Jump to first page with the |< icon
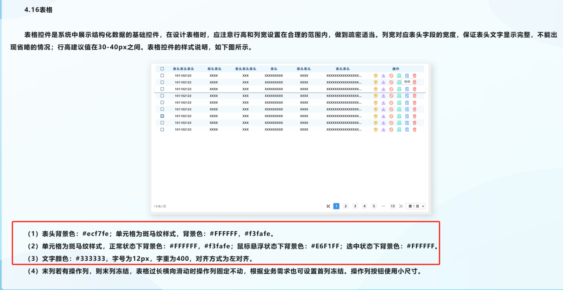 coord(328,206)
